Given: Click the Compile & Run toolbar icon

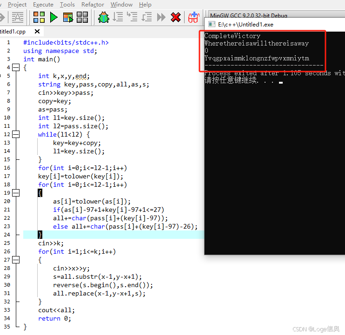Looking at the screenshot, I should pos(68,17).
